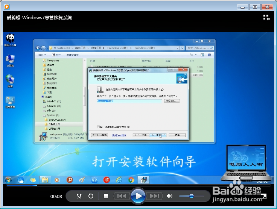Image resolution: width=277 pixels, height=209 pixels.
Task: Go back in Explorer window
Action: [38, 48]
